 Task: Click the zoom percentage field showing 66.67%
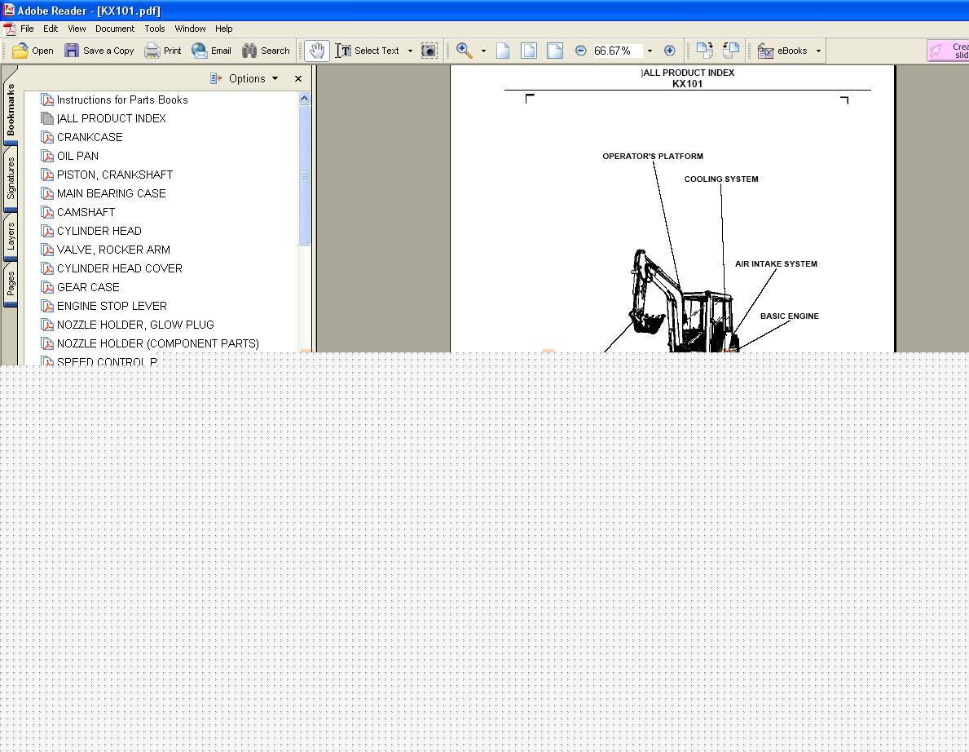[618, 51]
